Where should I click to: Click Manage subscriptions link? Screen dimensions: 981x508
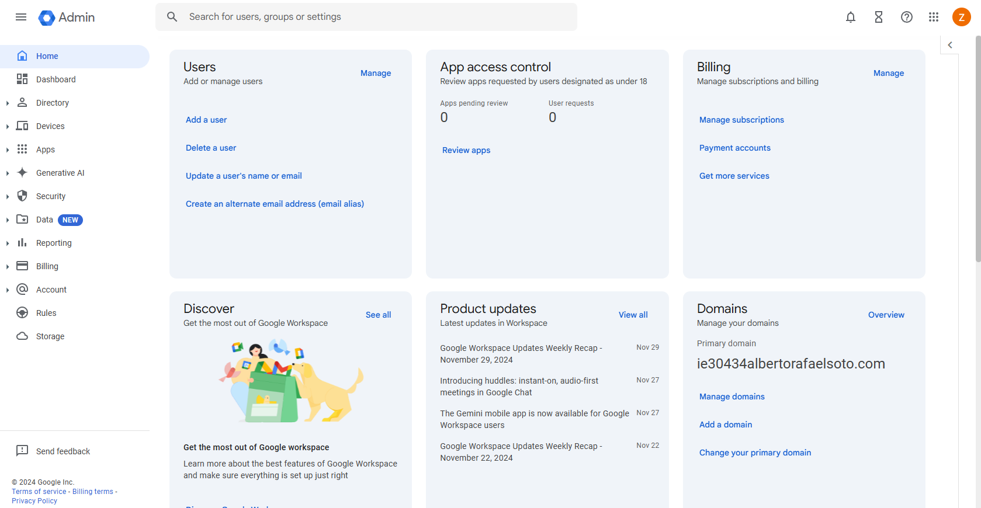[x=741, y=120]
